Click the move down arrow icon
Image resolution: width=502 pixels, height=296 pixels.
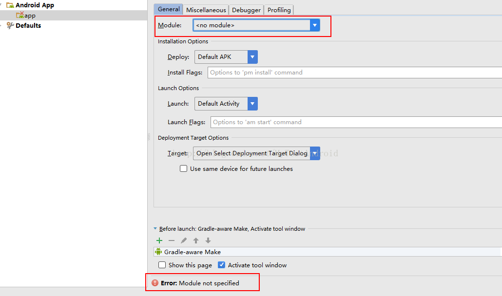coord(208,240)
